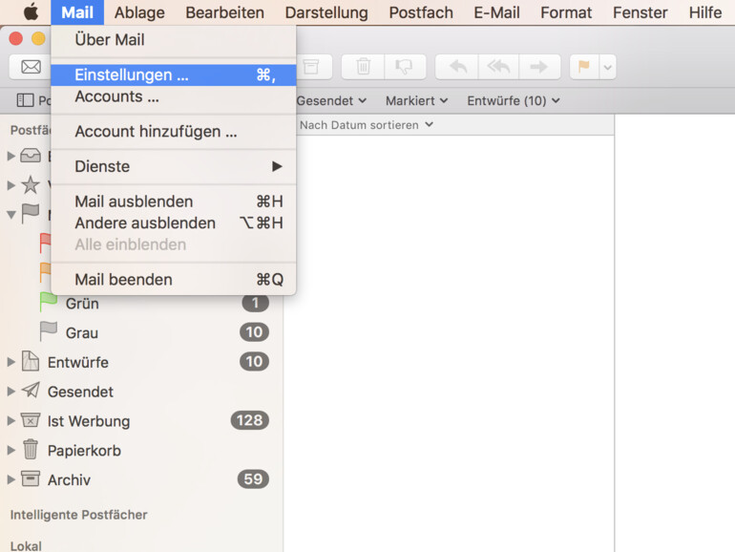The width and height of the screenshot is (735, 552).
Task: Open the Dienste submenu
Action: click(x=174, y=166)
